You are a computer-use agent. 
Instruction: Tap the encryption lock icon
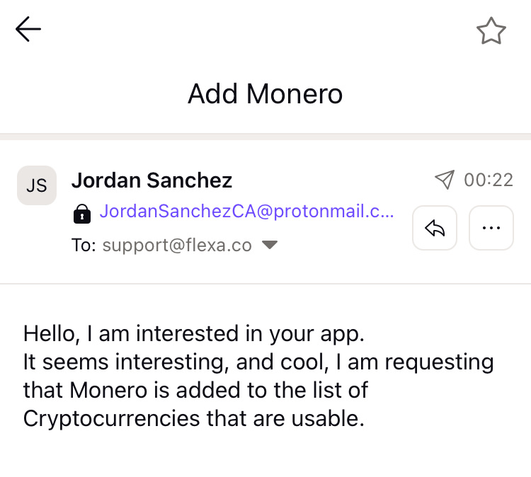point(82,212)
